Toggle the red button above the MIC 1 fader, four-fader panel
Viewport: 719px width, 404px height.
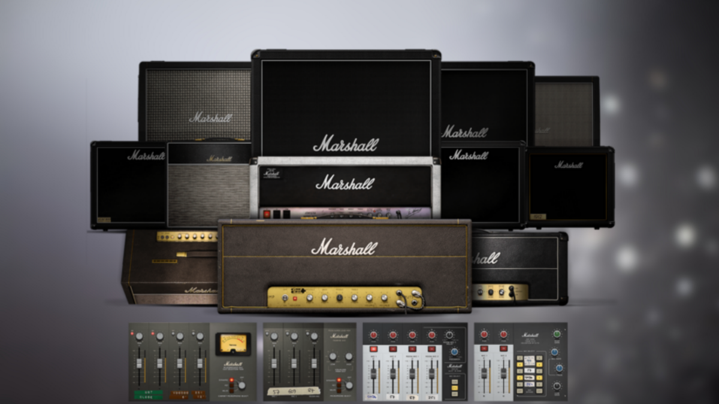[x=373, y=349]
